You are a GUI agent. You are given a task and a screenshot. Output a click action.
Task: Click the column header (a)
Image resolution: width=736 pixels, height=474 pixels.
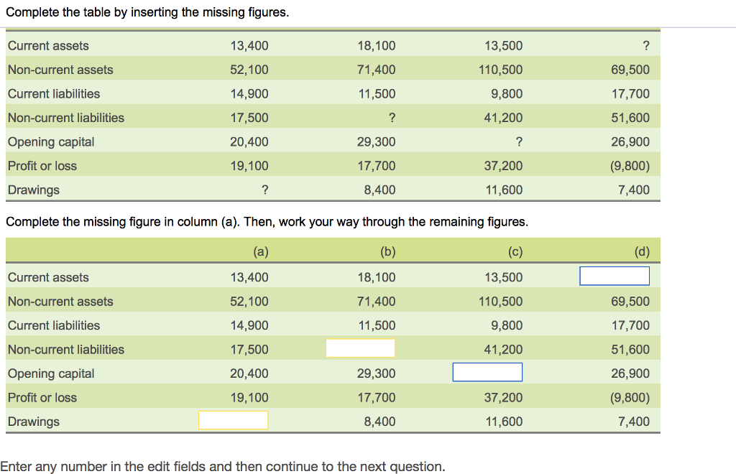coord(261,251)
